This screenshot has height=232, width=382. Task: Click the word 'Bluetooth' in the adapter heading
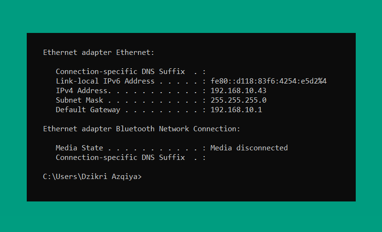(x=135, y=129)
